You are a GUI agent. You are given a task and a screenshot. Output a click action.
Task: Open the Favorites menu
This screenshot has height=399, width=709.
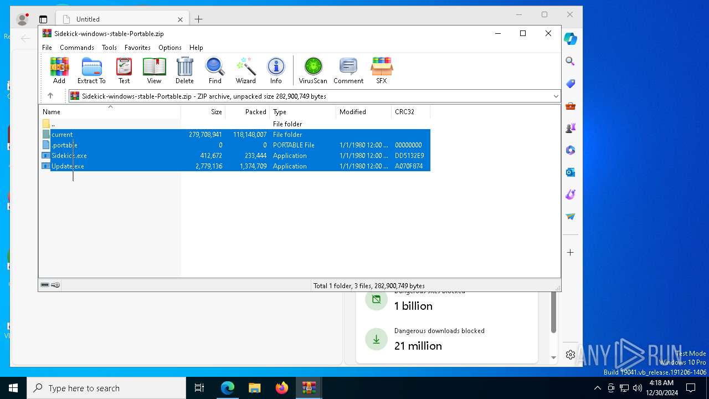click(x=137, y=48)
